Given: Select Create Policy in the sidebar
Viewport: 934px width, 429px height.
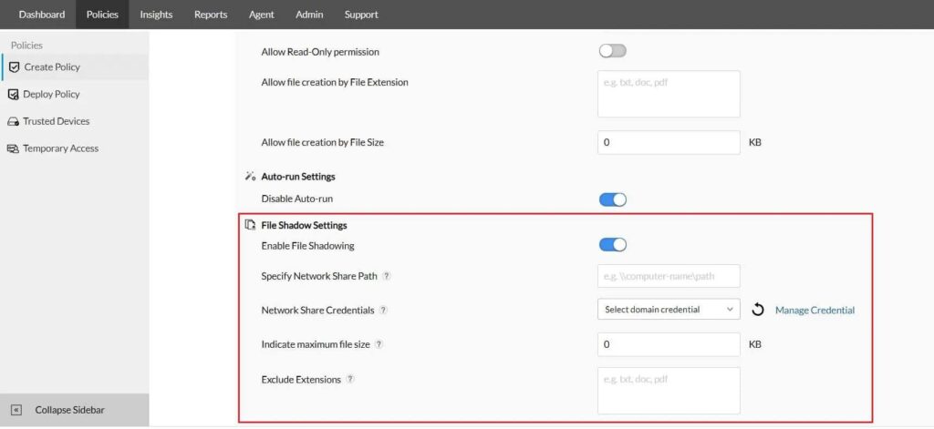Looking at the screenshot, I should point(75,67).
